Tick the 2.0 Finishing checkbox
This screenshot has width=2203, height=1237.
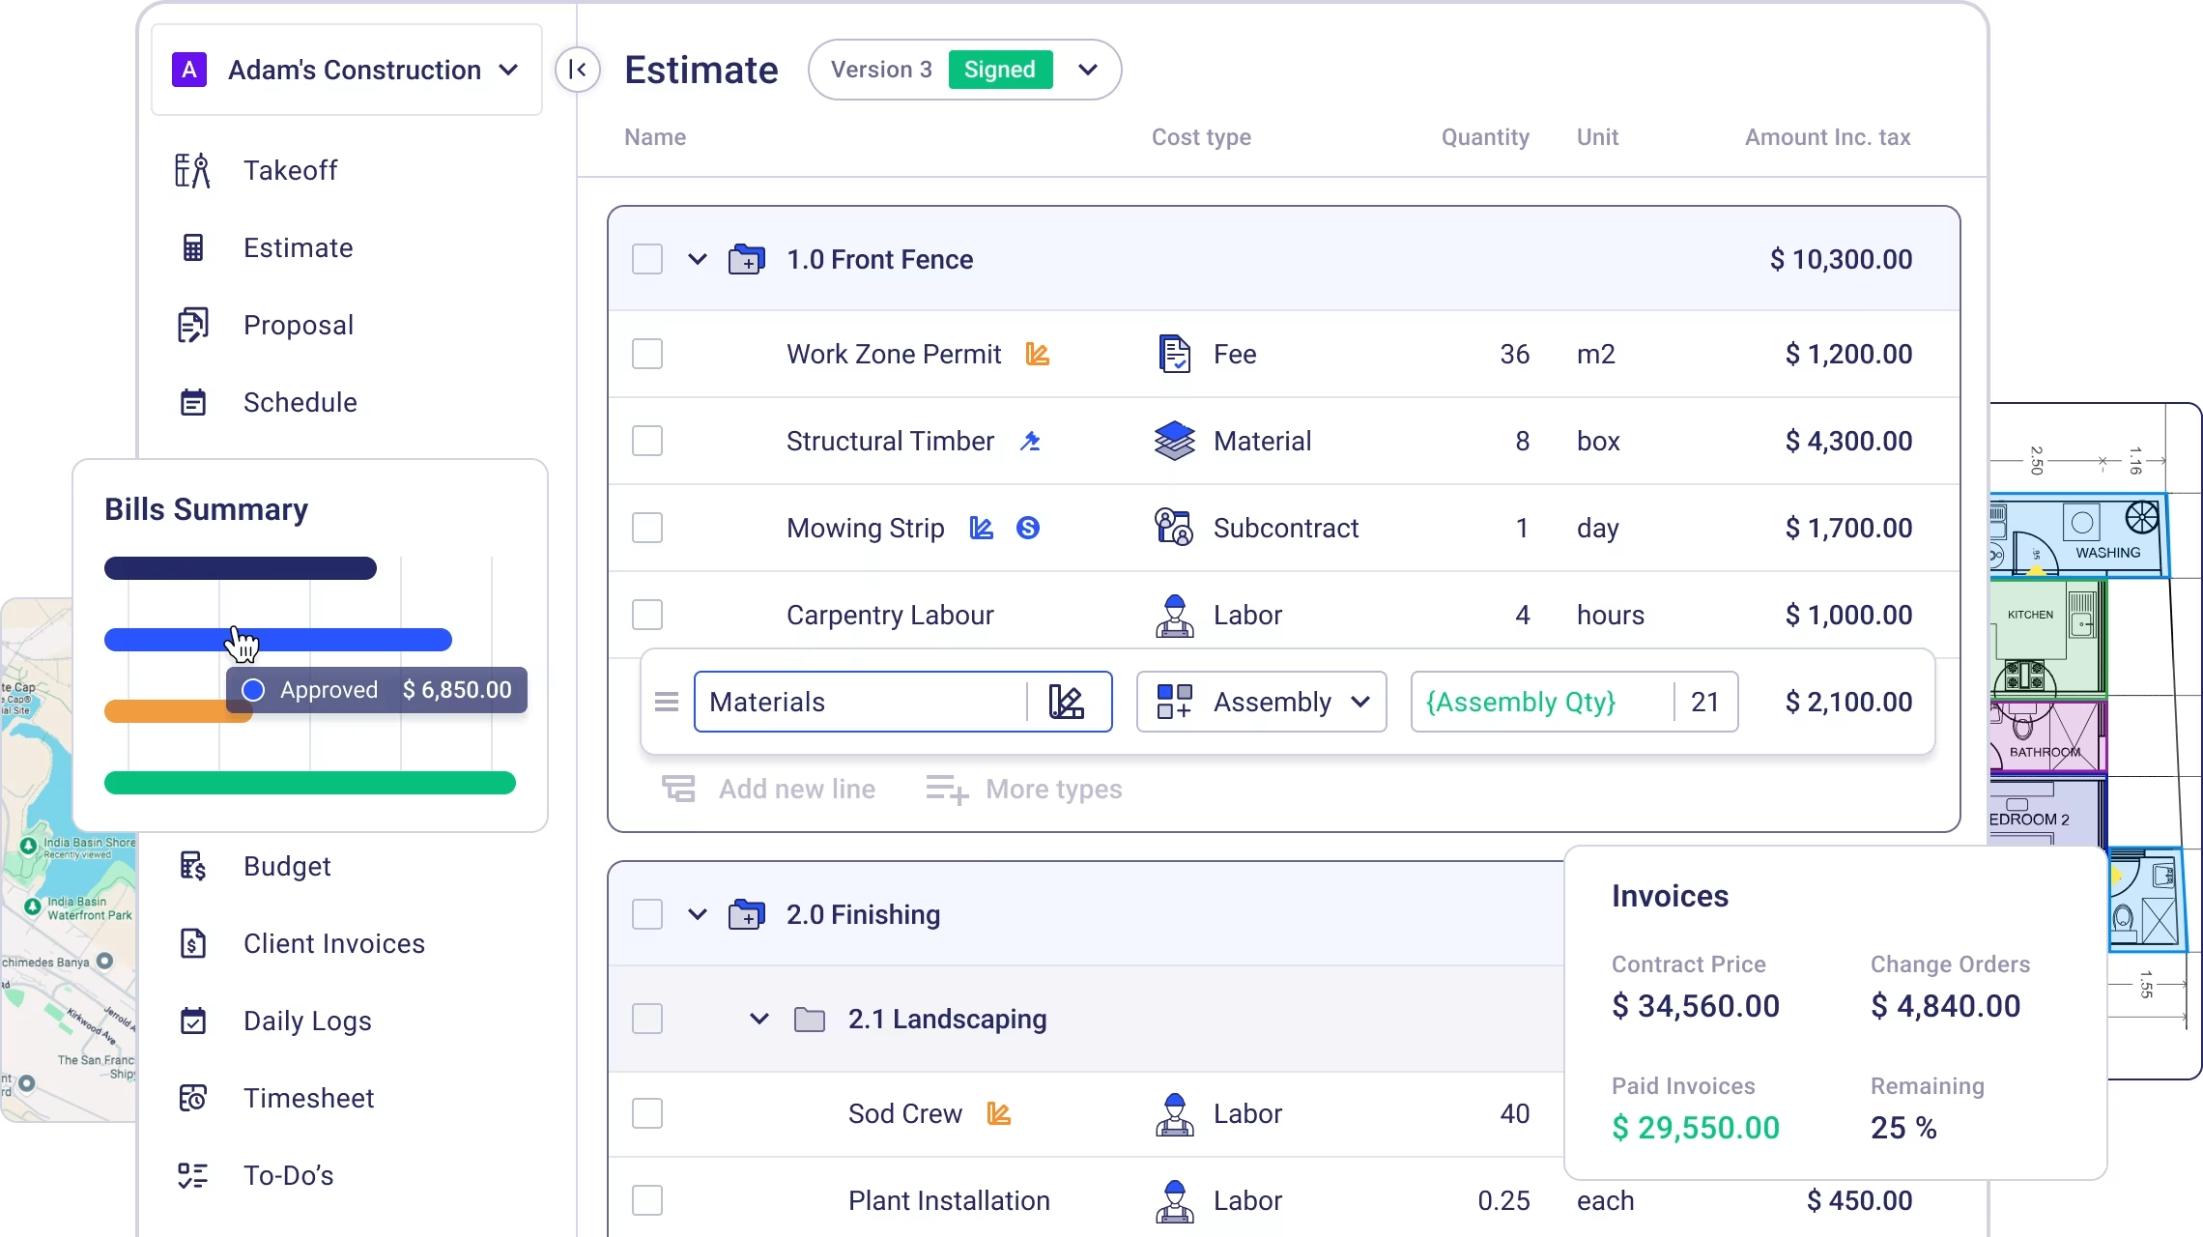647,914
